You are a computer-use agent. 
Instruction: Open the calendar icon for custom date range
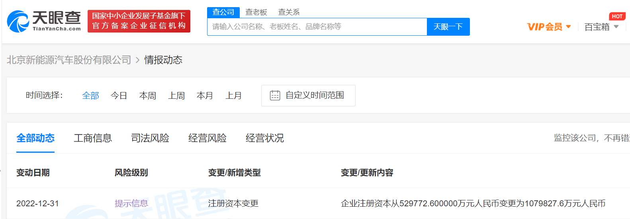tap(275, 95)
